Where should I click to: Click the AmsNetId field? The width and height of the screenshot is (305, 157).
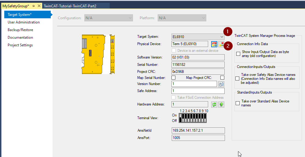coord(198,130)
